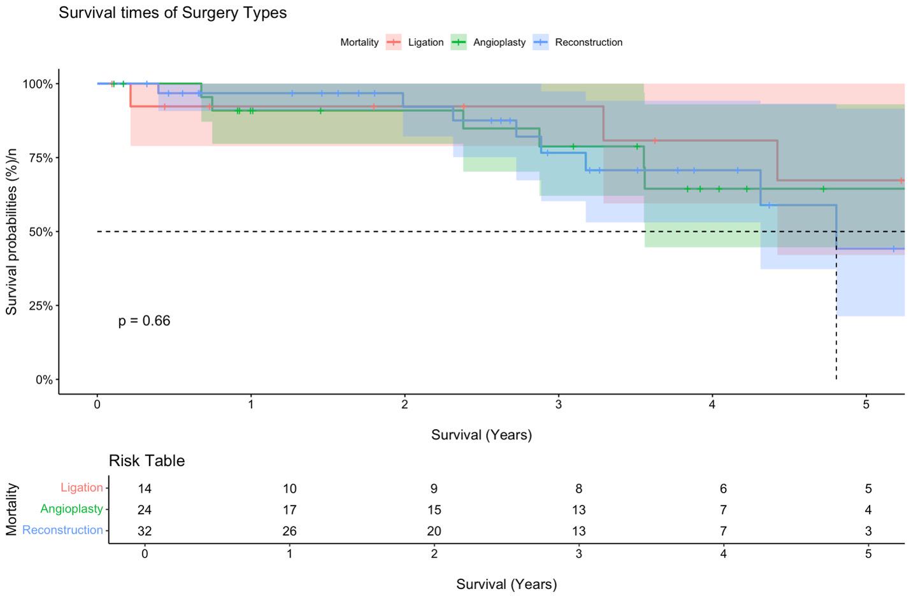This screenshot has height=601, width=911.
Task: Click the chart title 'Survival times of Surgery Types'
Action: point(173,13)
